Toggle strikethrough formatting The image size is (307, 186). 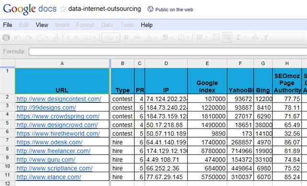[x=138, y=37]
